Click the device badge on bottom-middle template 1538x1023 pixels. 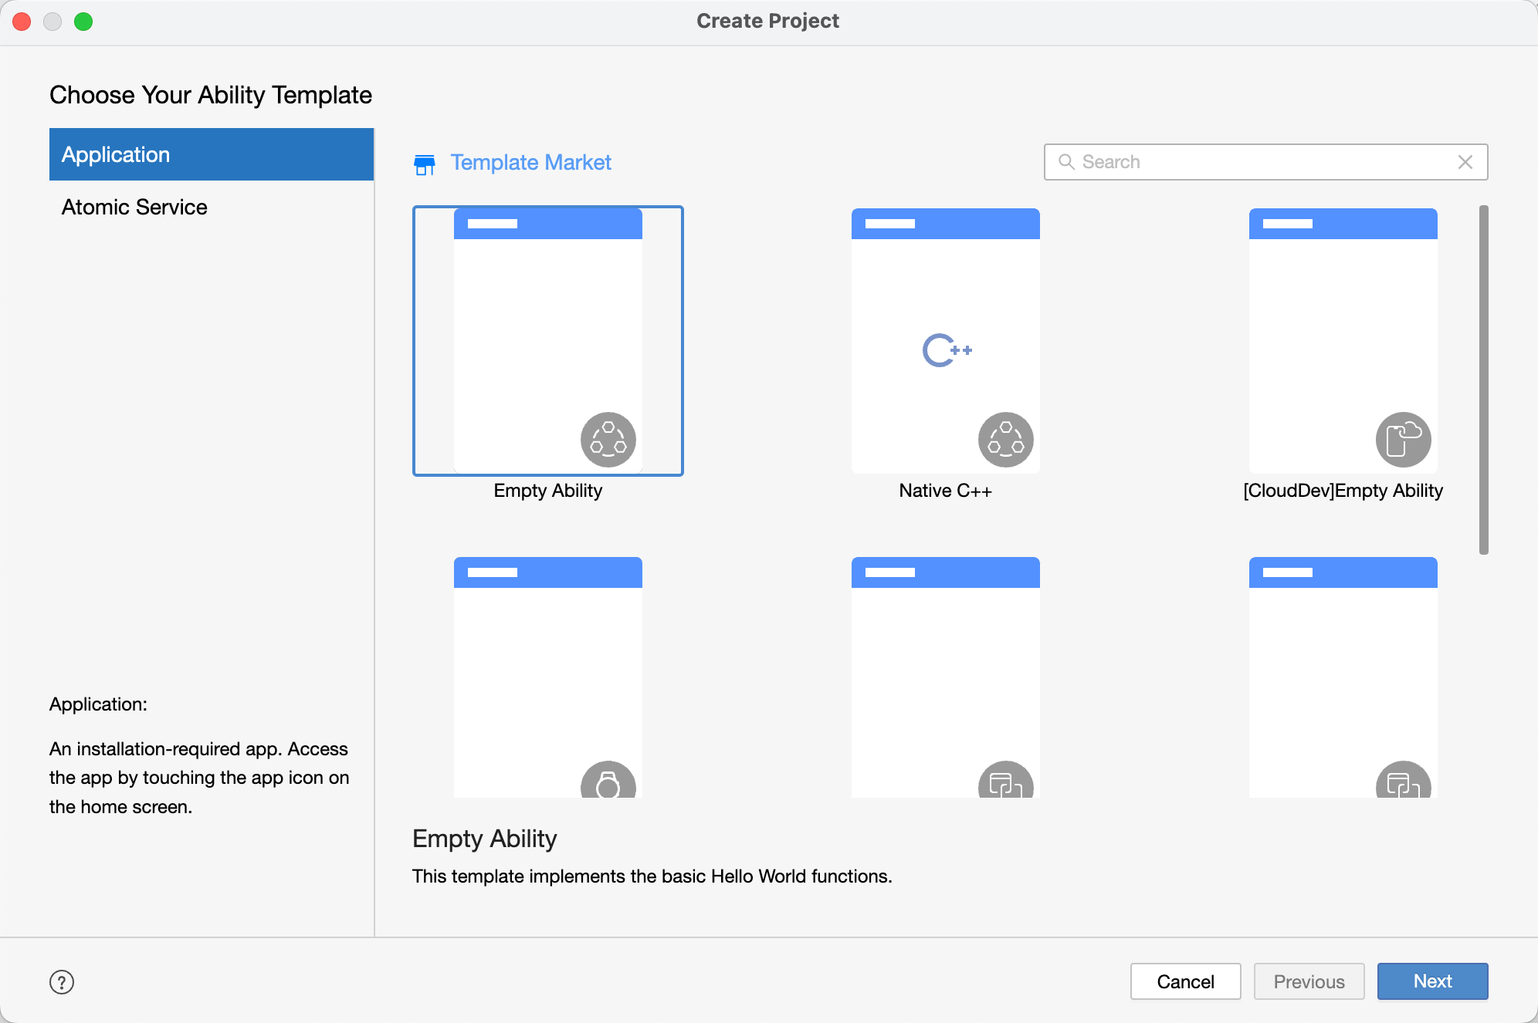1005,781
